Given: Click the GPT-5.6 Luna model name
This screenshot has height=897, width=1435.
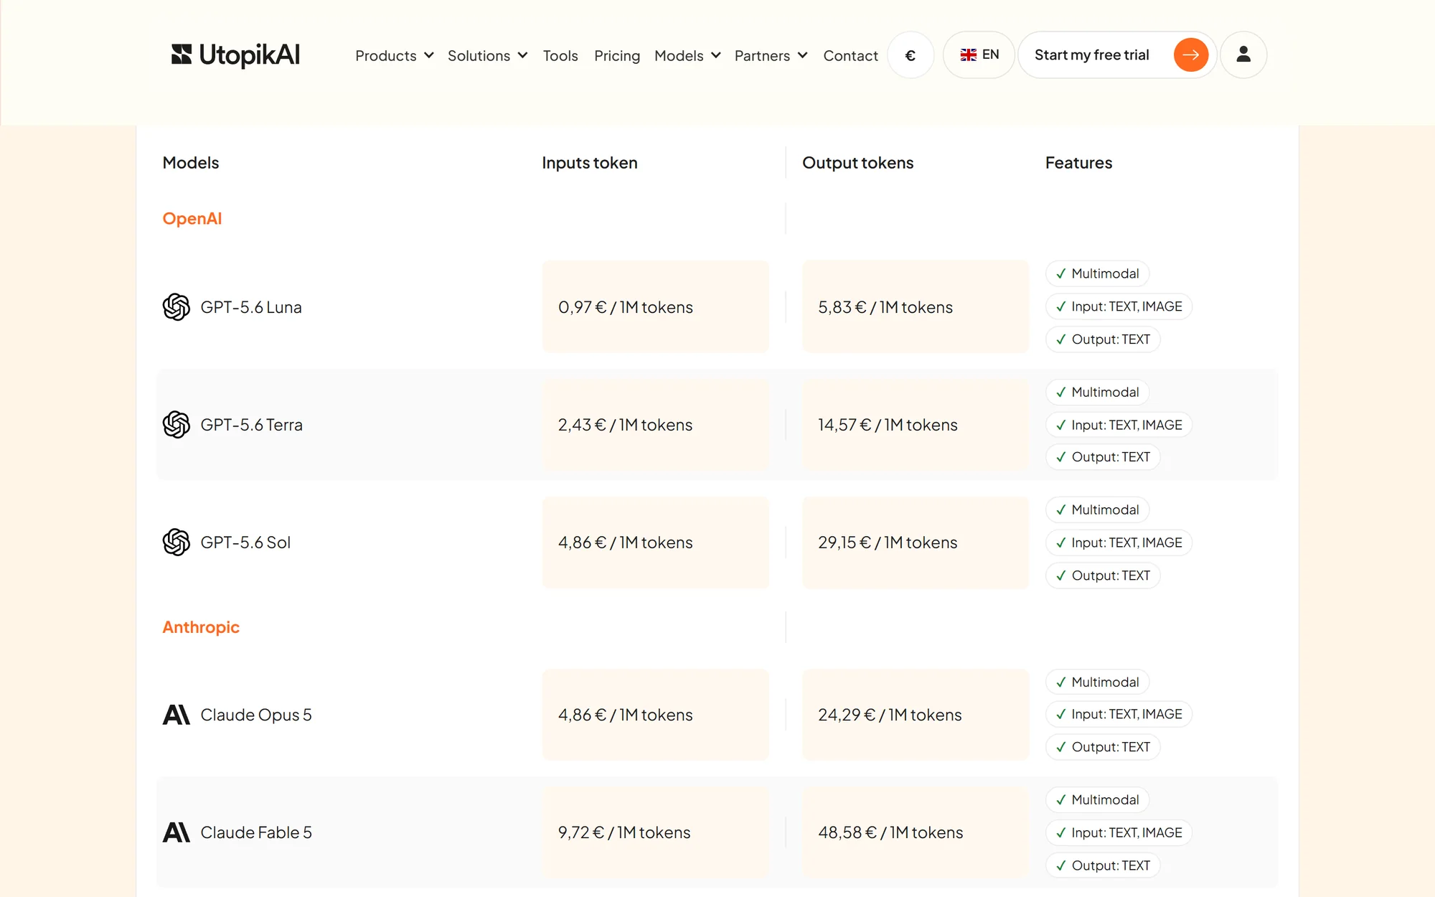Looking at the screenshot, I should coord(251,307).
